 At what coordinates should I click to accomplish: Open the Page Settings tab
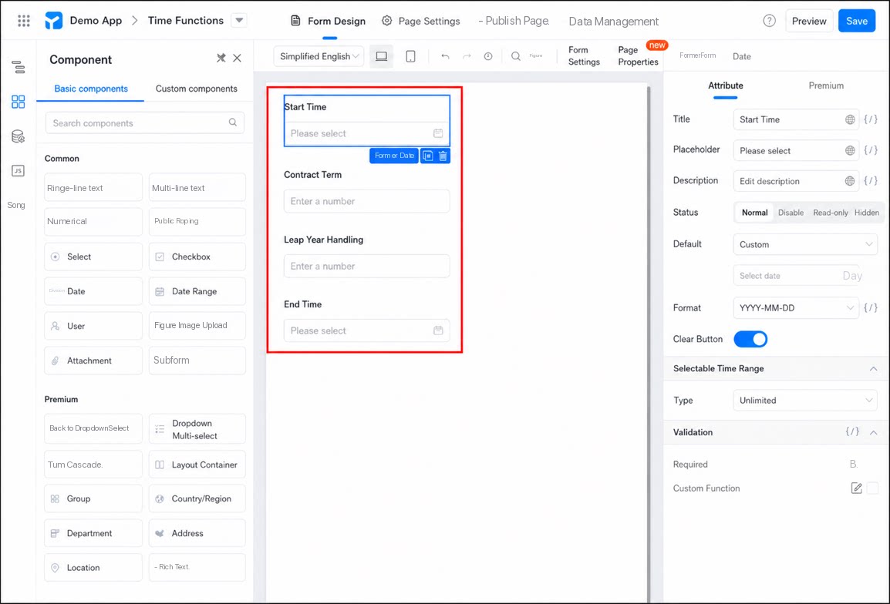tap(420, 21)
